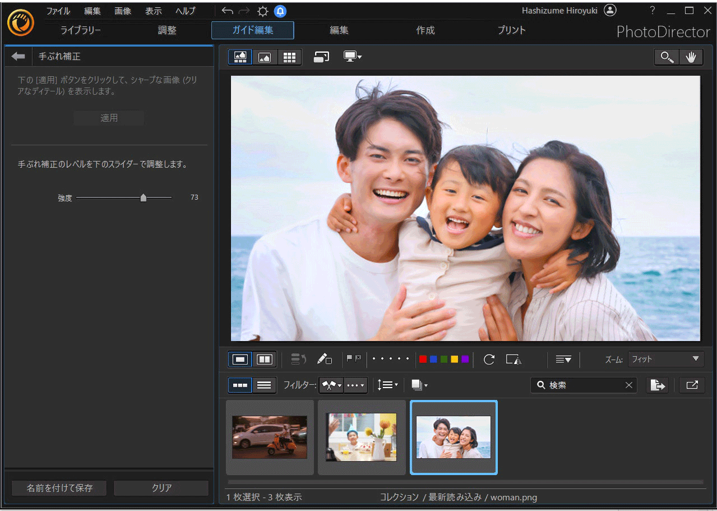Open the notification bell icon
The image size is (717, 511).
280,11
